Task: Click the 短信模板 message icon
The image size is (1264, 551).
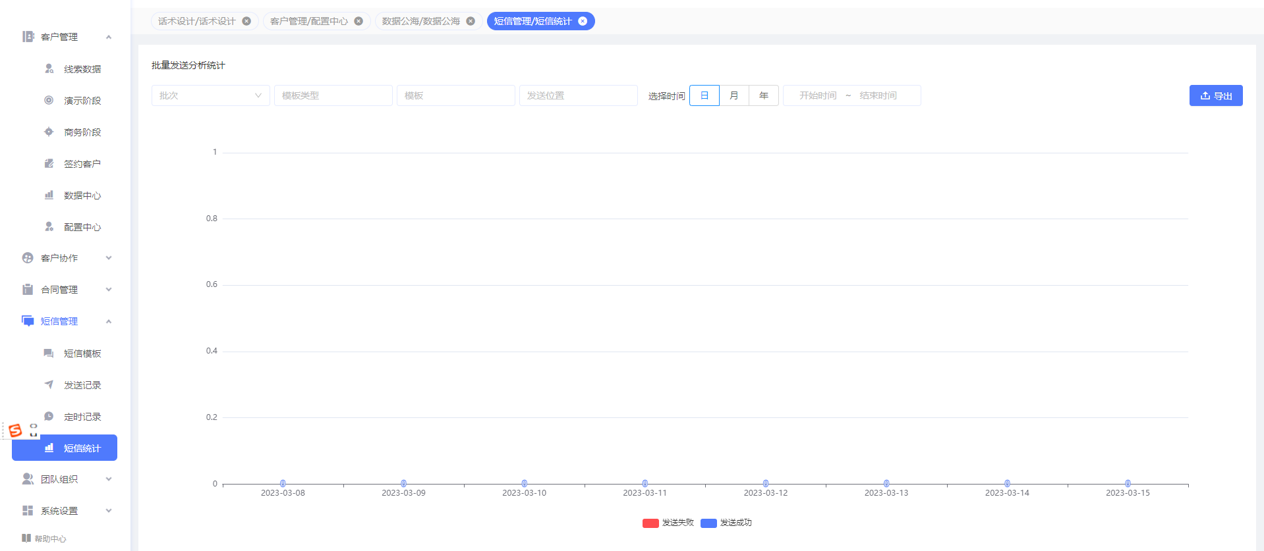Action: 49,354
